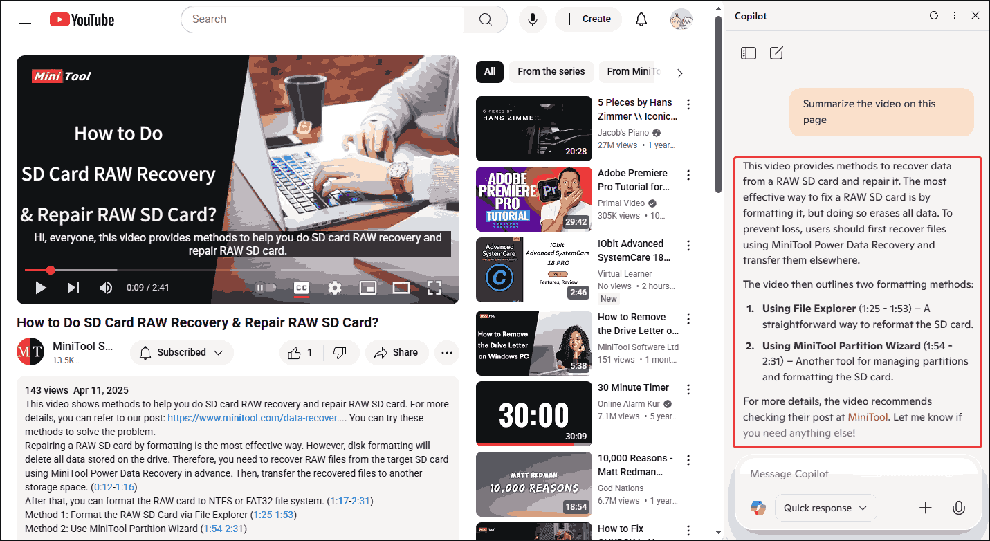
Task: Open Quick response mode dropdown
Action: (x=825, y=508)
